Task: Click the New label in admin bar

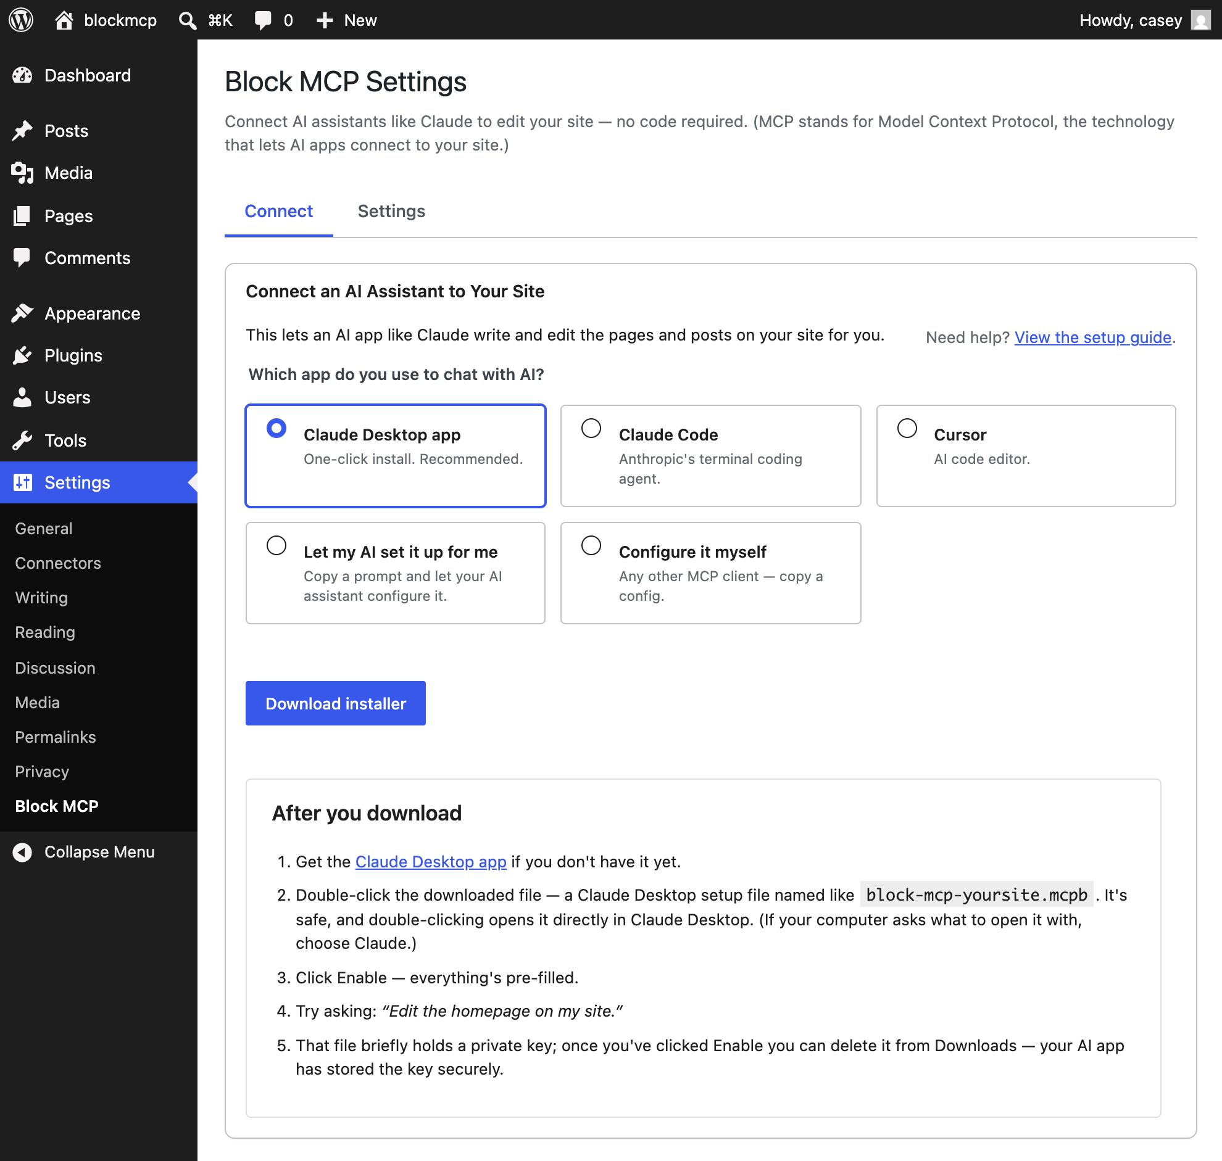Action: [360, 20]
